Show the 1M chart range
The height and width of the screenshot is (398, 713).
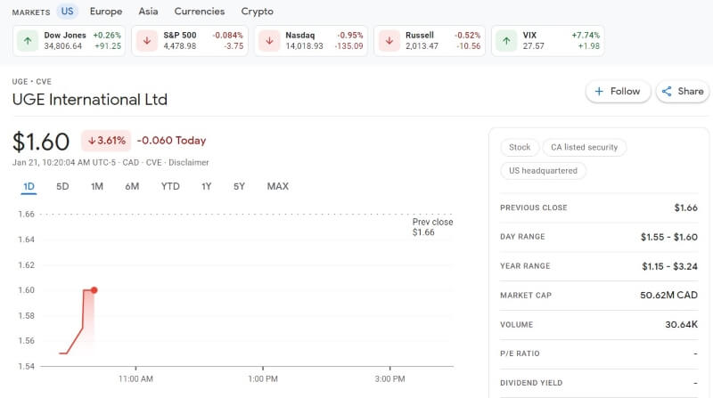click(x=97, y=186)
